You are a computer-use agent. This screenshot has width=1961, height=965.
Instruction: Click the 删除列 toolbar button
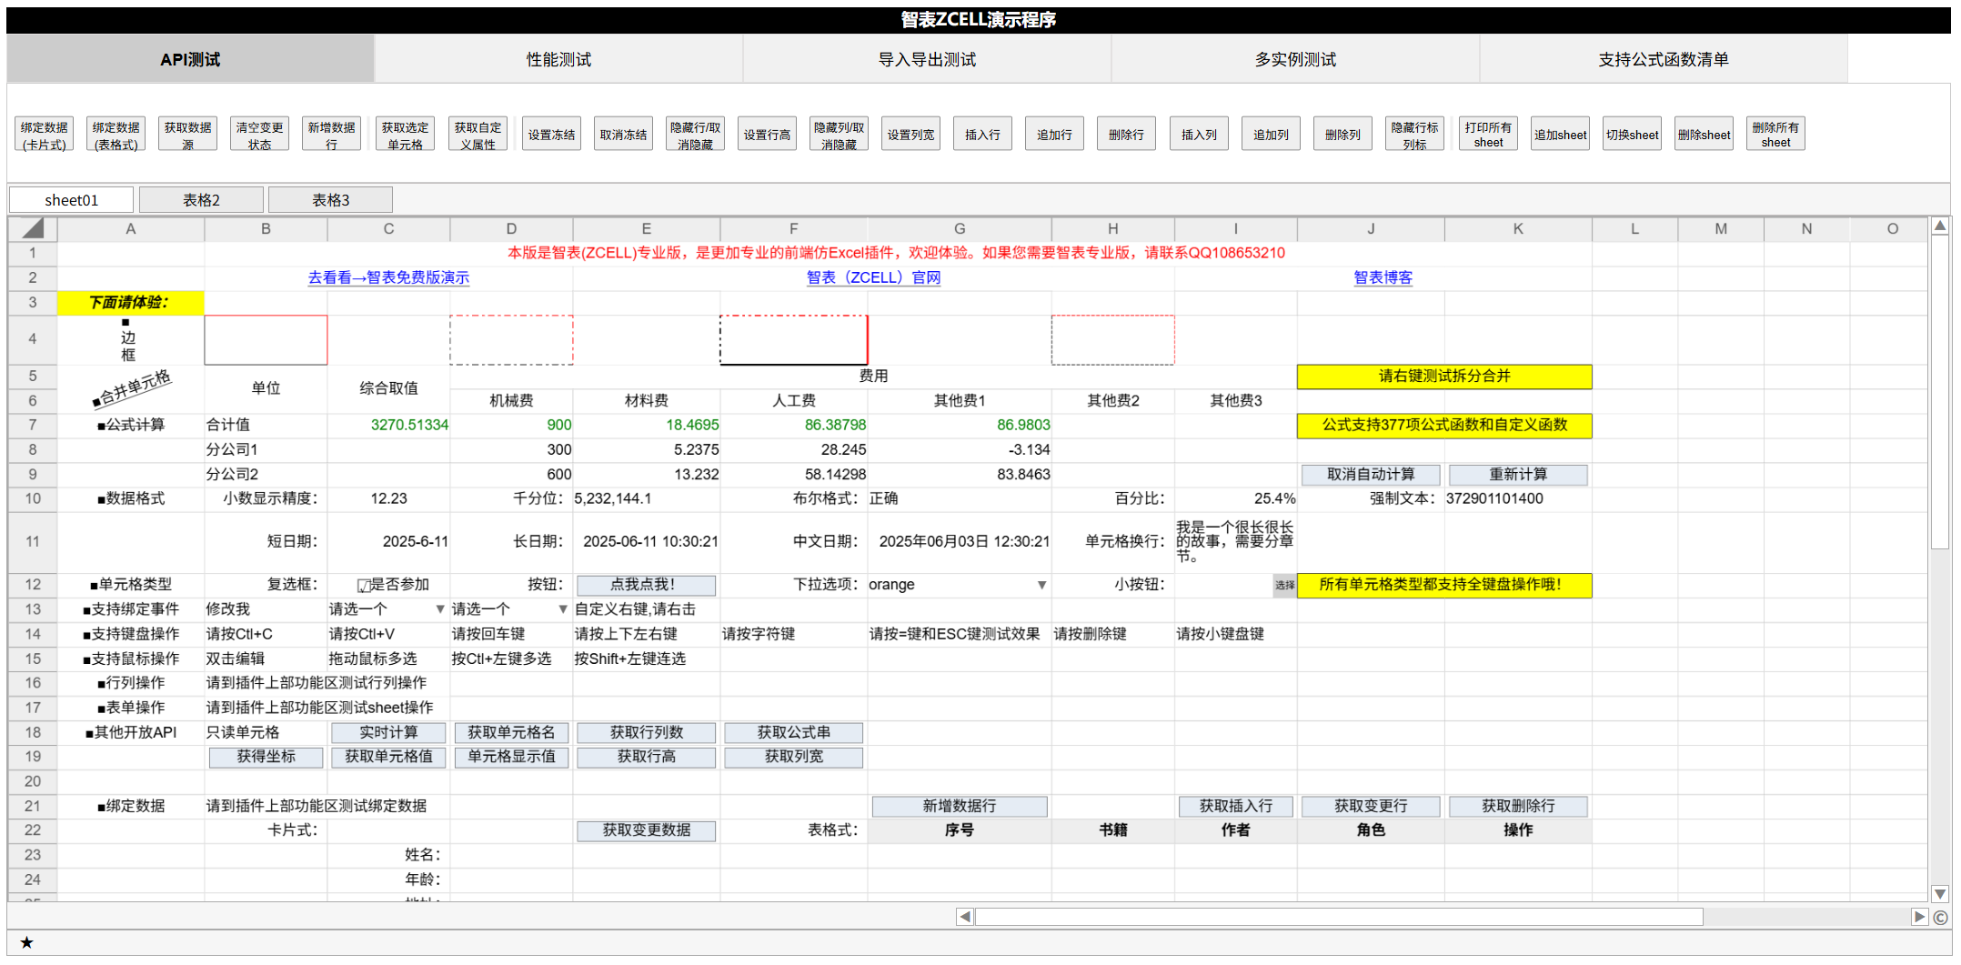(x=1343, y=135)
